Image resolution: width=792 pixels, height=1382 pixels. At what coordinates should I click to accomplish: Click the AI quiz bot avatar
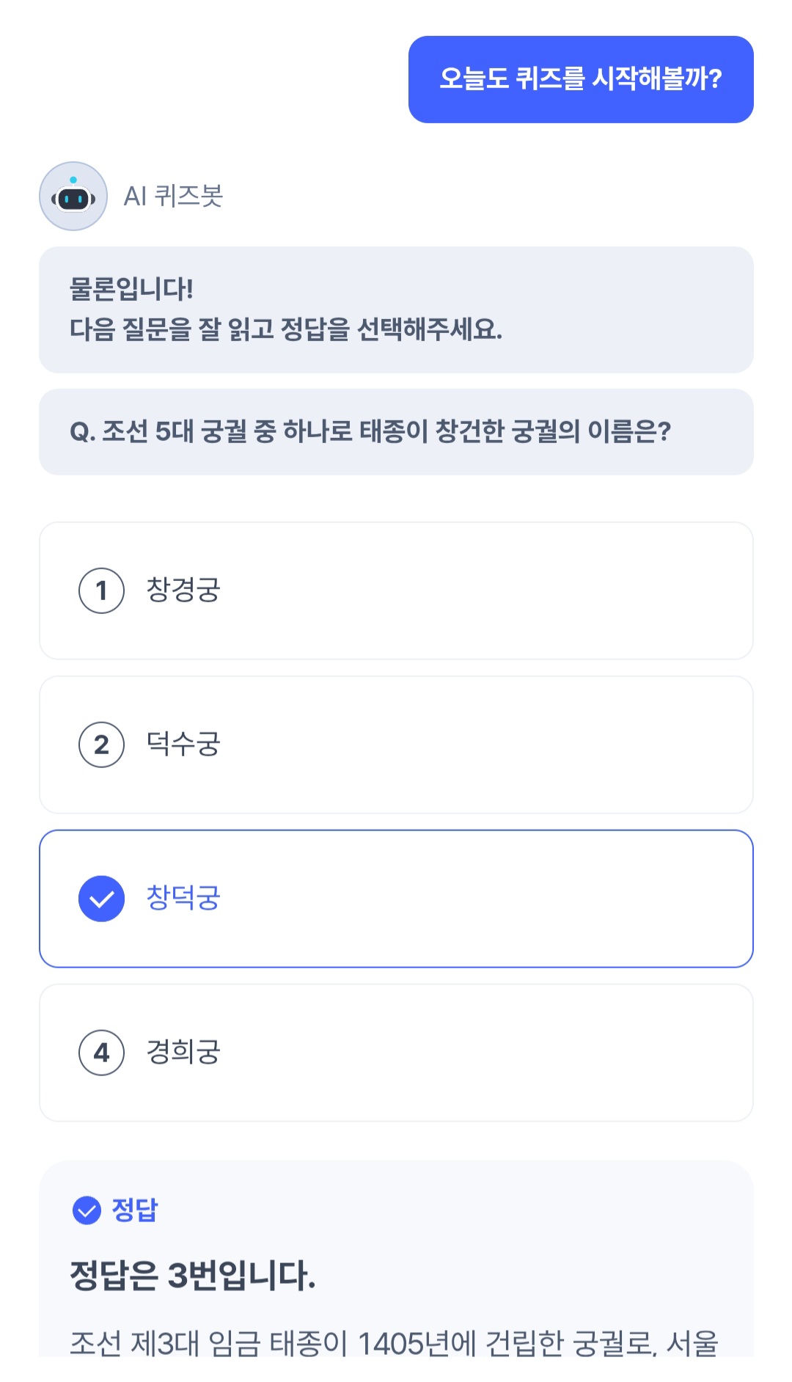point(73,197)
